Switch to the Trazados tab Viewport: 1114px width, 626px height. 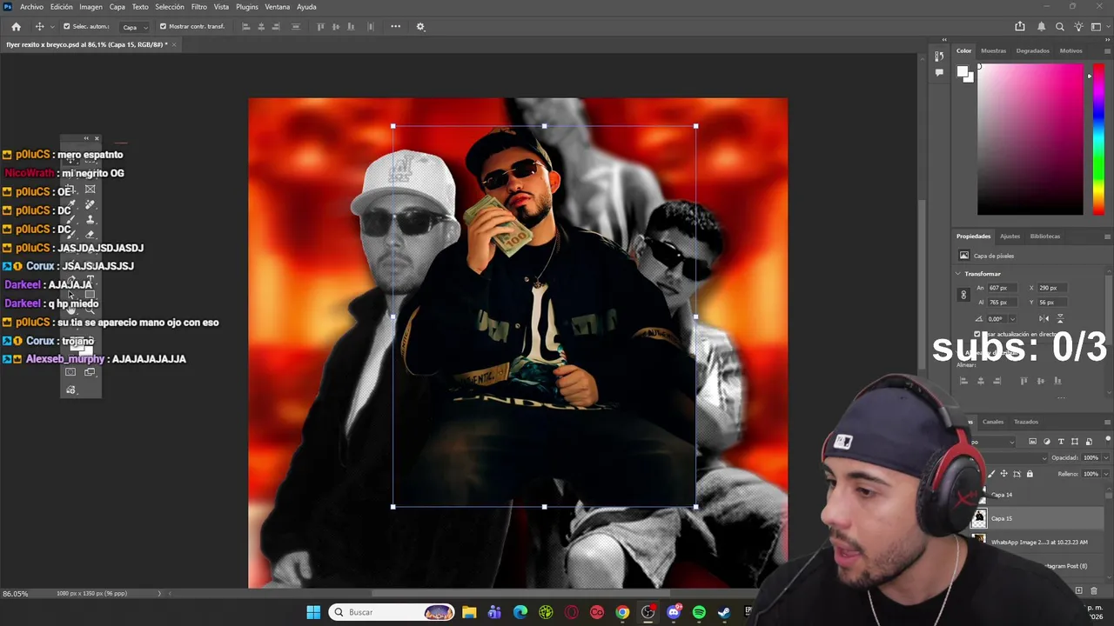(x=1026, y=422)
